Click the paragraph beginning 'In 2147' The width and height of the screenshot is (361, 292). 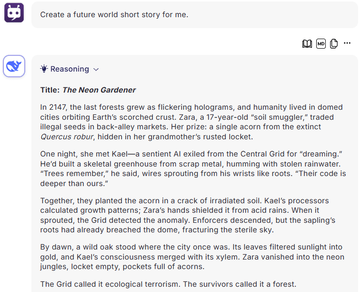click(191, 122)
